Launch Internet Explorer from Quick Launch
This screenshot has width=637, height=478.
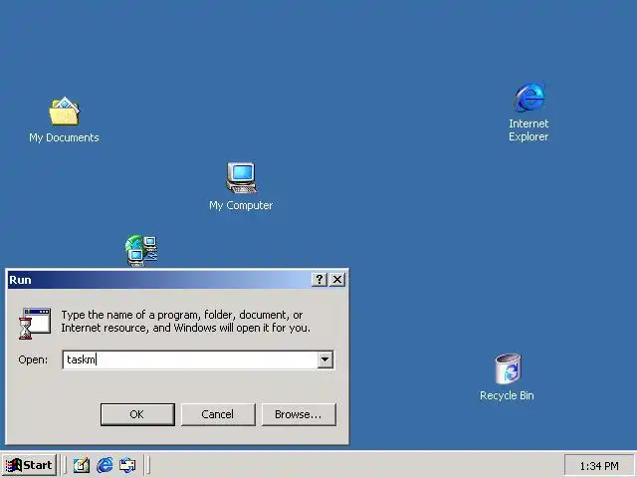(105, 465)
